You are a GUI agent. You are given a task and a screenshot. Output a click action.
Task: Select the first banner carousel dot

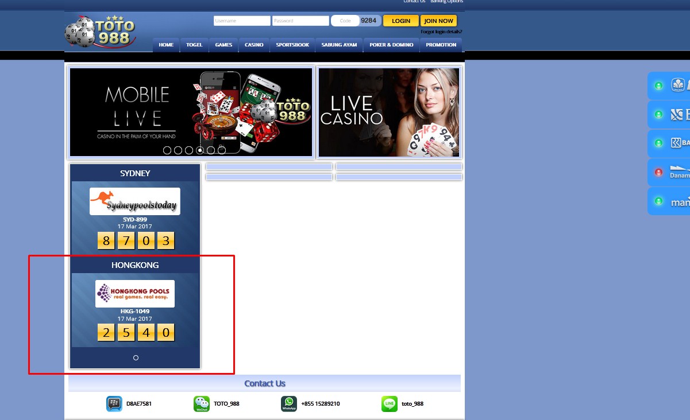coord(167,150)
